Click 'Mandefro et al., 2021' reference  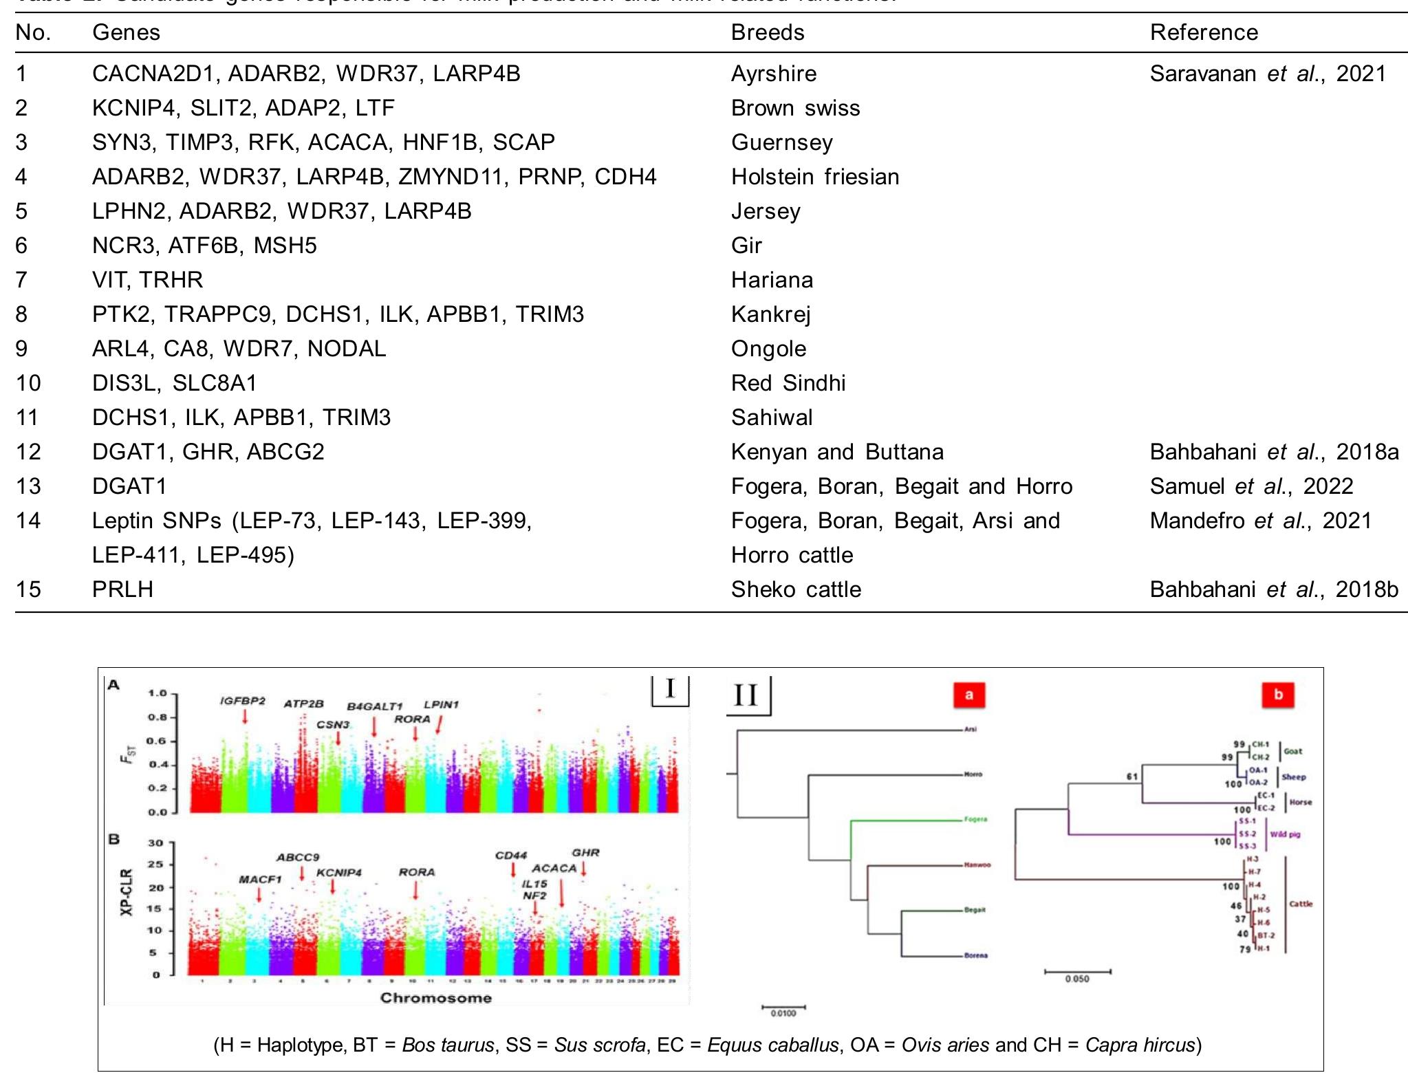click(x=1261, y=521)
